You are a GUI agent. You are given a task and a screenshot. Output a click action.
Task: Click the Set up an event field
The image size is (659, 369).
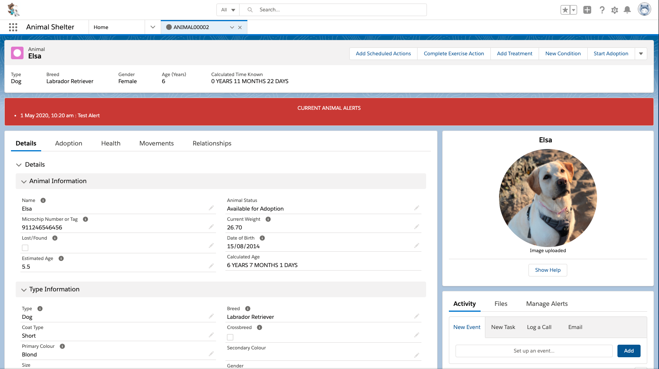pyautogui.click(x=534, y=351)
